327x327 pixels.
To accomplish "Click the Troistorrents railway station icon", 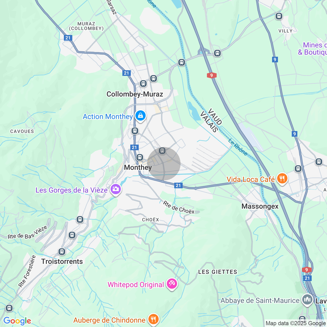I will coord(62,252).
